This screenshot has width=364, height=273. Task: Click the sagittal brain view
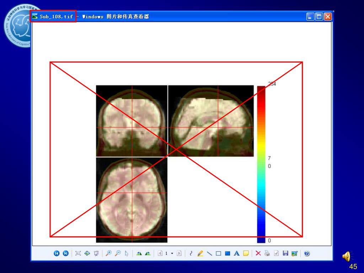[211, 121]
